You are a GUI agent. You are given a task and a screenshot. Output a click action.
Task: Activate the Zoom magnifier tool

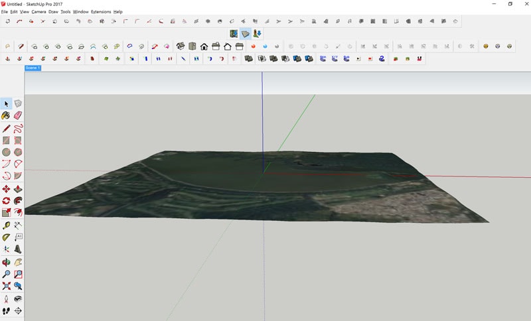6,274
